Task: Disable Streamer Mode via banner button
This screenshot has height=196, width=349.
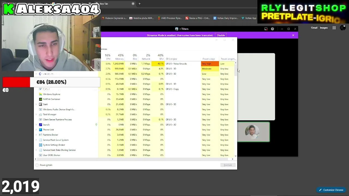Action: click(221, 35)
